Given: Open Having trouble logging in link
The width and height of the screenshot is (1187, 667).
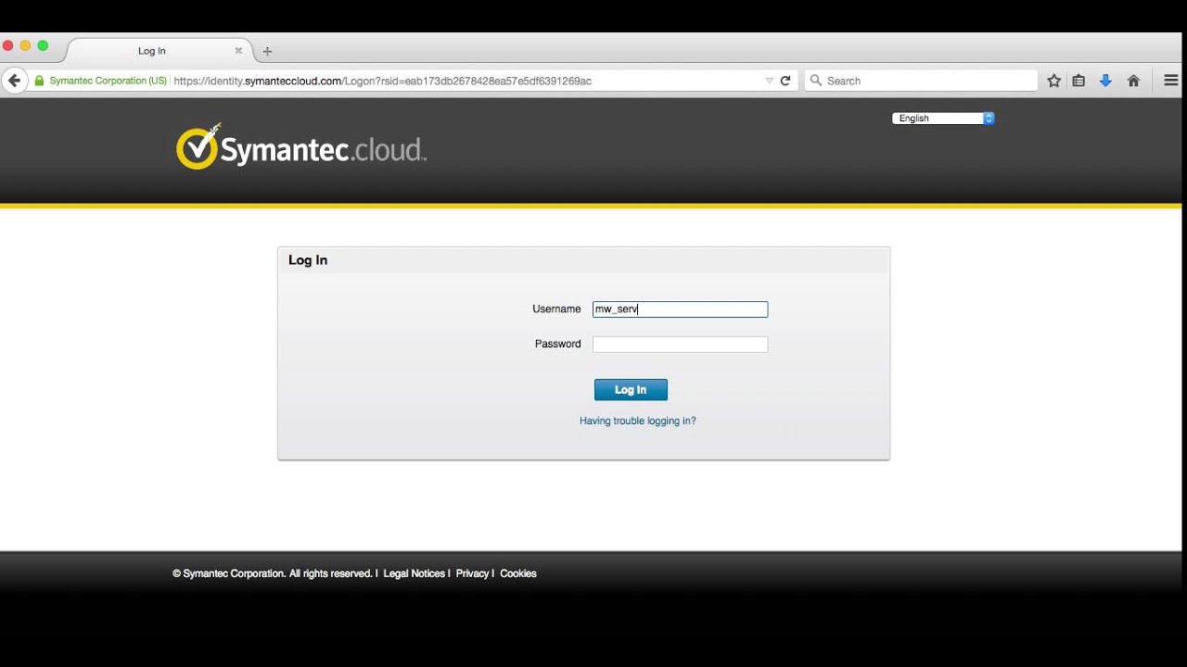Looking at the screenshot, I should coord(638,421).
